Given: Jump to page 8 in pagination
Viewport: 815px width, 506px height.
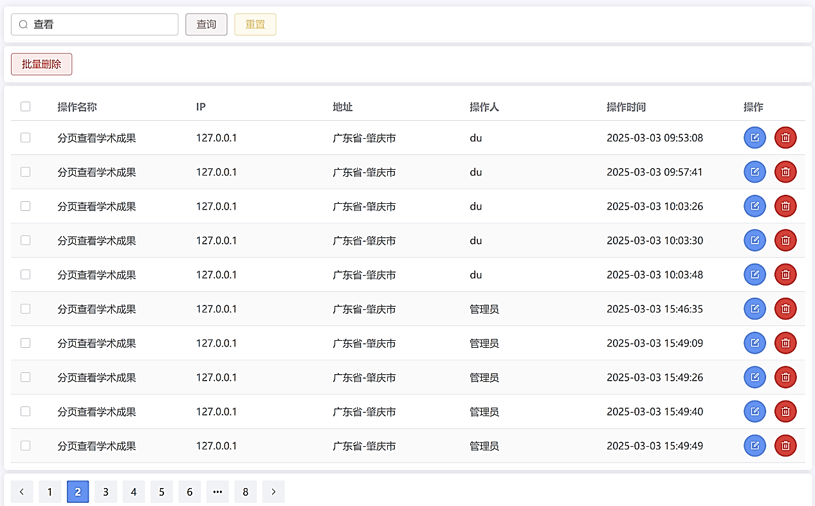Looking at the screenshot, I should (245, 492).
